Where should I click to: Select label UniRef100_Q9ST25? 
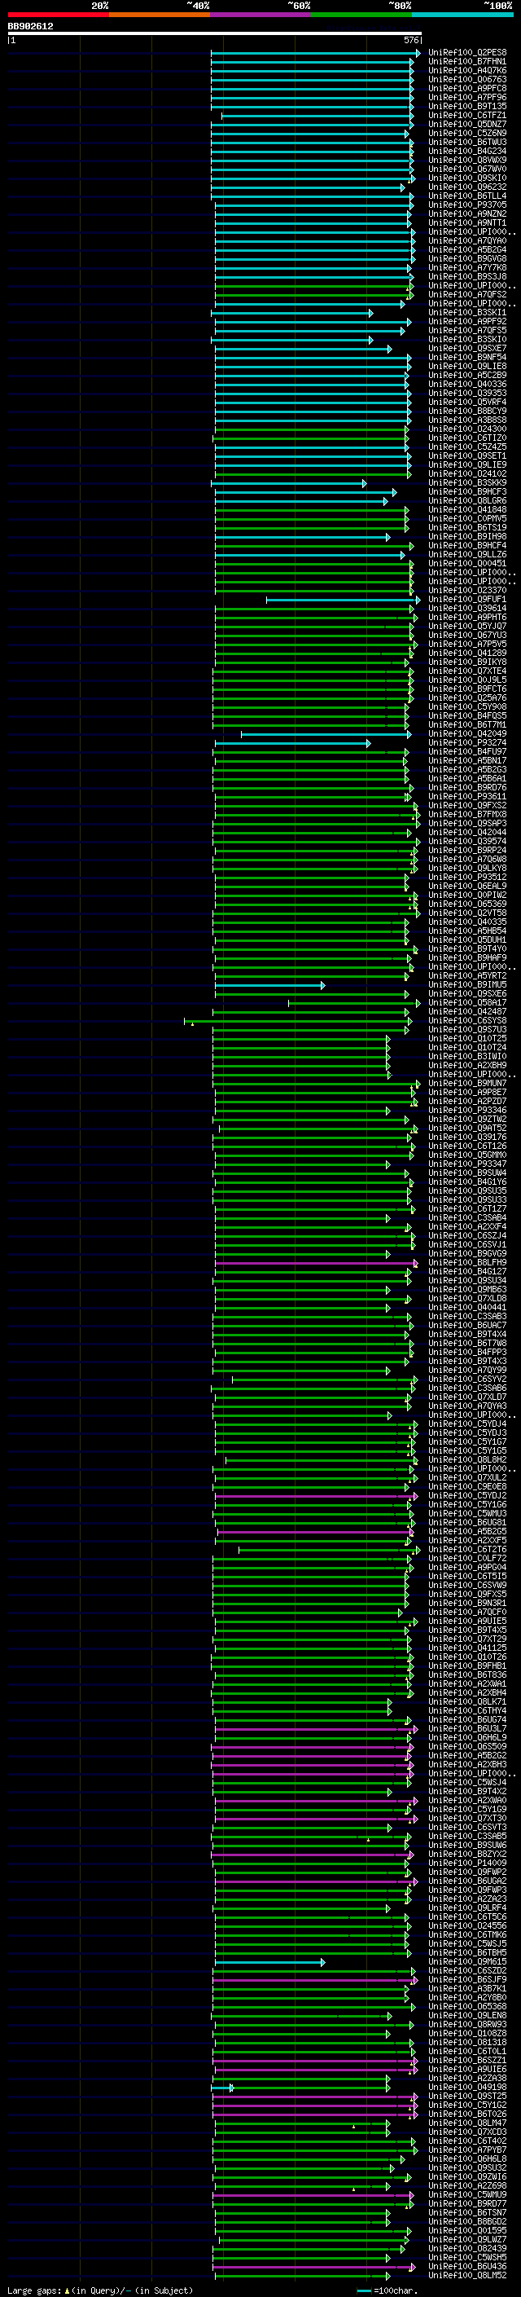[467, 2097]
